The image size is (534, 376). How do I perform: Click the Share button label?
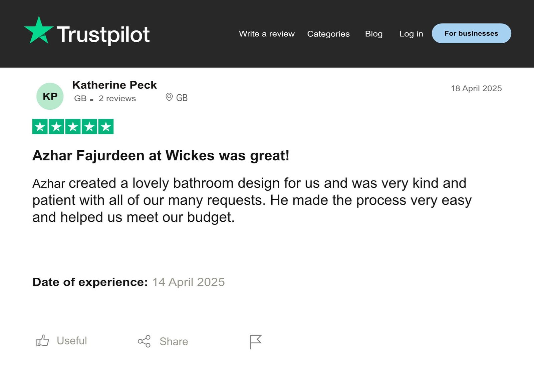(174, 341)
